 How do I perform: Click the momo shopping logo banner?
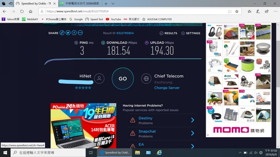pyautogui.click(x=238, y=130)
